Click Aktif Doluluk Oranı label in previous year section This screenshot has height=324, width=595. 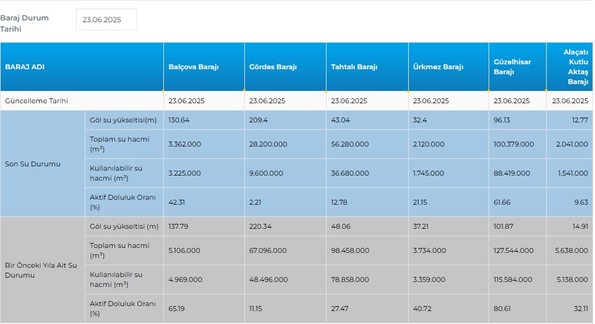click(x=122, y=309)
